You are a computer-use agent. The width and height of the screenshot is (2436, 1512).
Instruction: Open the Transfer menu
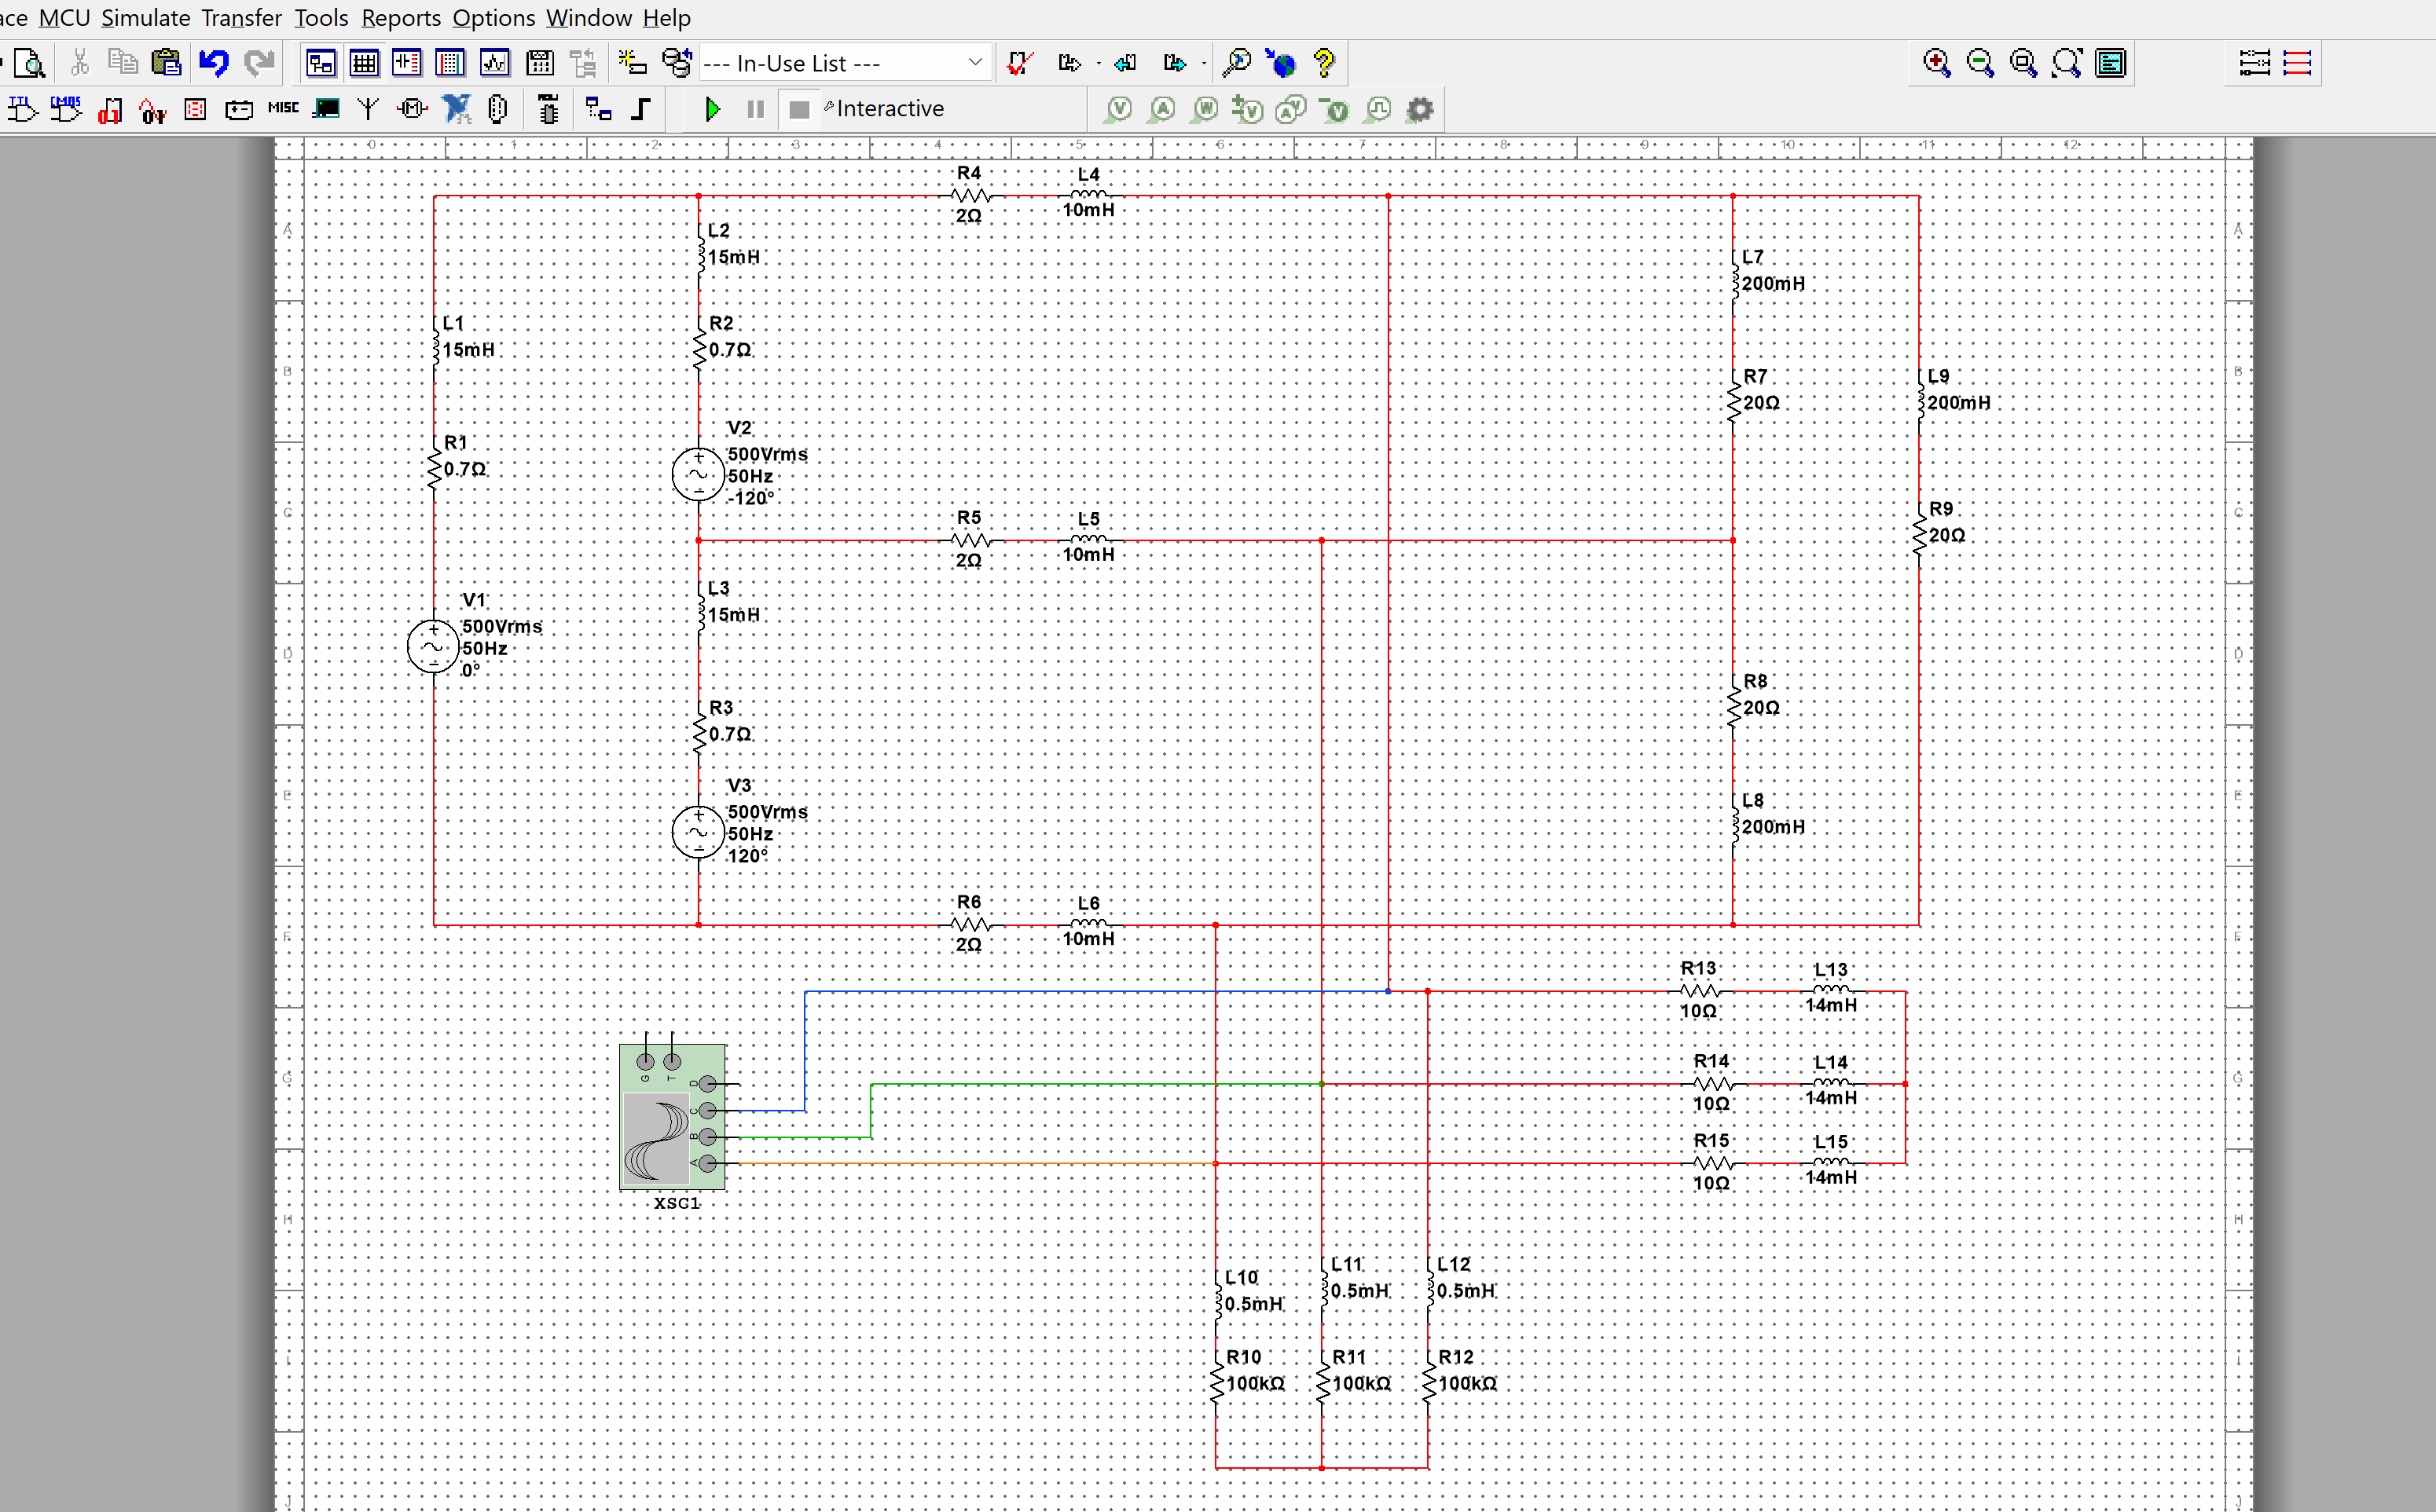(241, 18)
